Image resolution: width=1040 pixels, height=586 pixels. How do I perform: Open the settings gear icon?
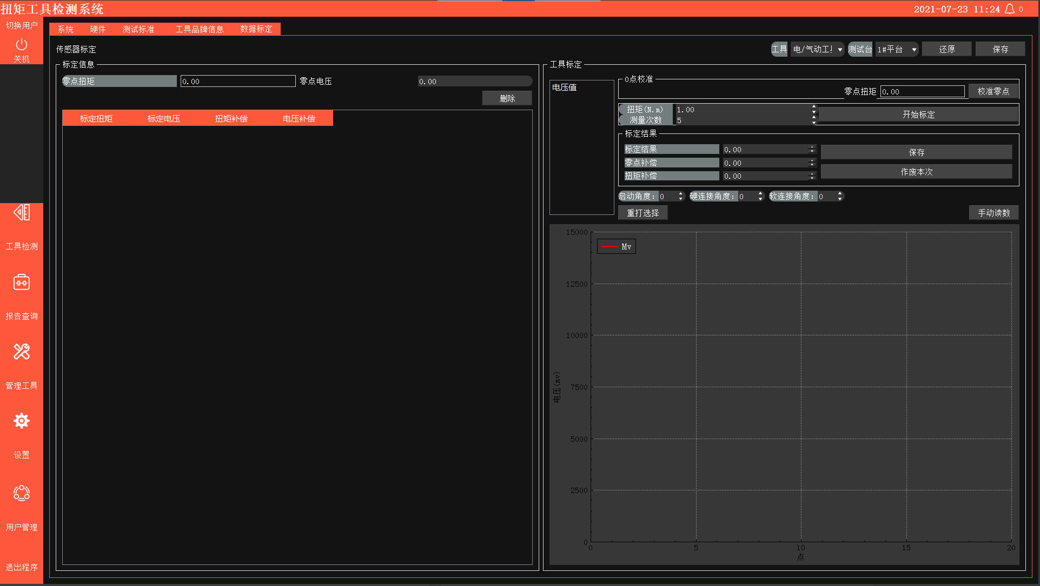click(x=22, y=421)
